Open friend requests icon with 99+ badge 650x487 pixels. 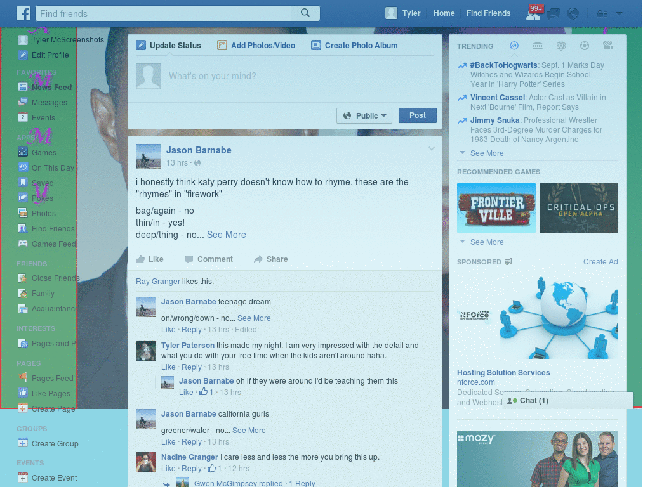pyautogui.click(x=533, y=14)
